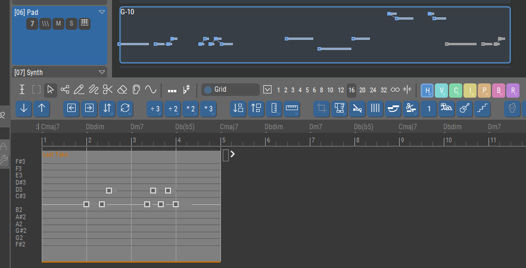Solo the Pad track

click(x=71, y=23)
